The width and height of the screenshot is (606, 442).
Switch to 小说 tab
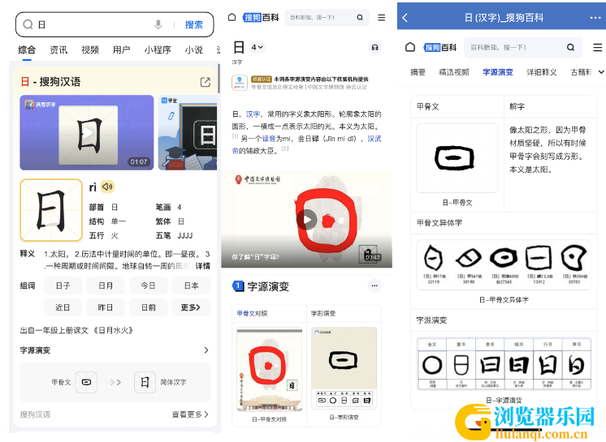(x=193, y=49)
